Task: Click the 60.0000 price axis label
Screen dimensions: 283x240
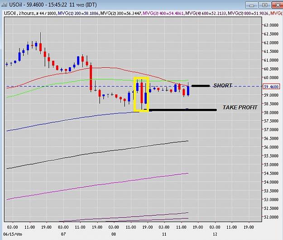Action: click(x=271, y=78)
